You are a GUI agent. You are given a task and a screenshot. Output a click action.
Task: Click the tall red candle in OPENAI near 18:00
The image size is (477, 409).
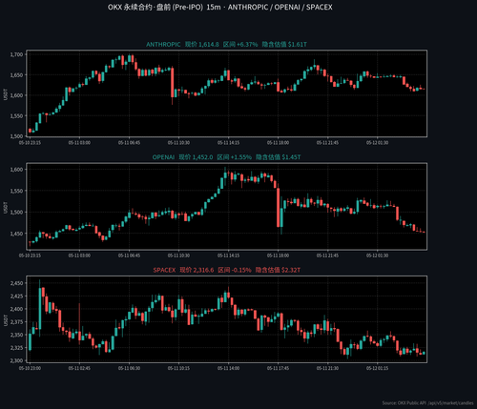[279, 207]
